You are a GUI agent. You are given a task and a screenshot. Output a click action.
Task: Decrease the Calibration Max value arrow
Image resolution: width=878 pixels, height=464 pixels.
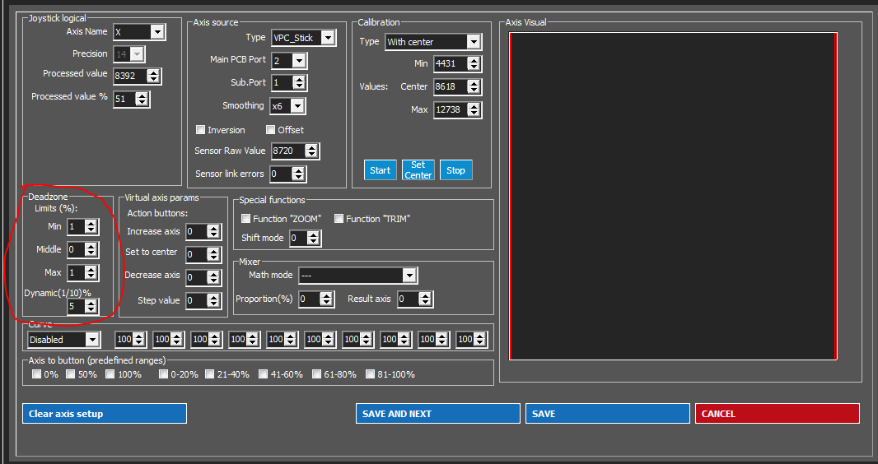click(474, 113)
